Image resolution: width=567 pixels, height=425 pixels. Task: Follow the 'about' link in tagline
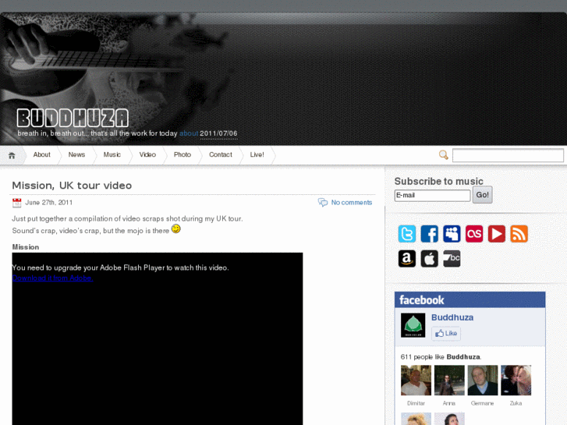[189, 133]
